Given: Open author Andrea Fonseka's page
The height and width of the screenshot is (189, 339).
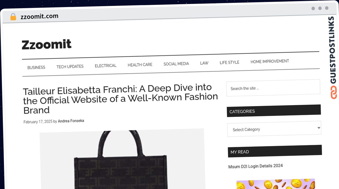Looking at the screenshot, I should (71, 121).
